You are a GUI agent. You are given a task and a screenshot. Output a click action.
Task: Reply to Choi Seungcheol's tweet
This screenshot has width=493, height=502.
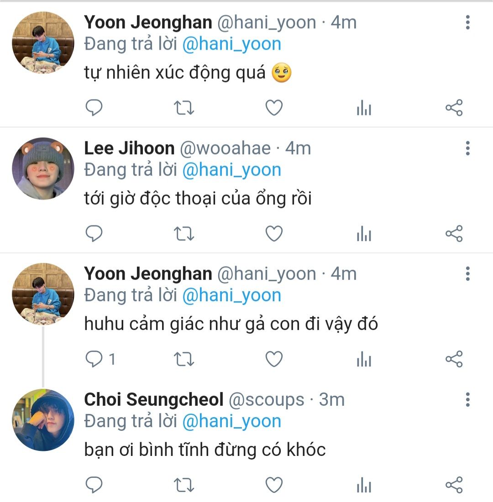coord(94,485)
